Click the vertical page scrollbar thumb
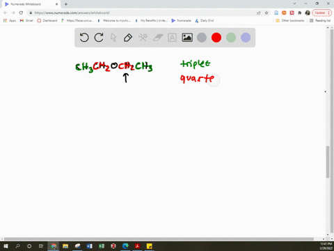 click(x=328, y=162)
